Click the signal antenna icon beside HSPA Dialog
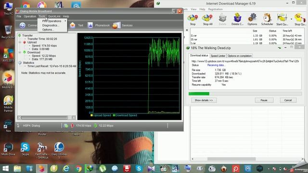308x173 pixels. pos(18,125)
